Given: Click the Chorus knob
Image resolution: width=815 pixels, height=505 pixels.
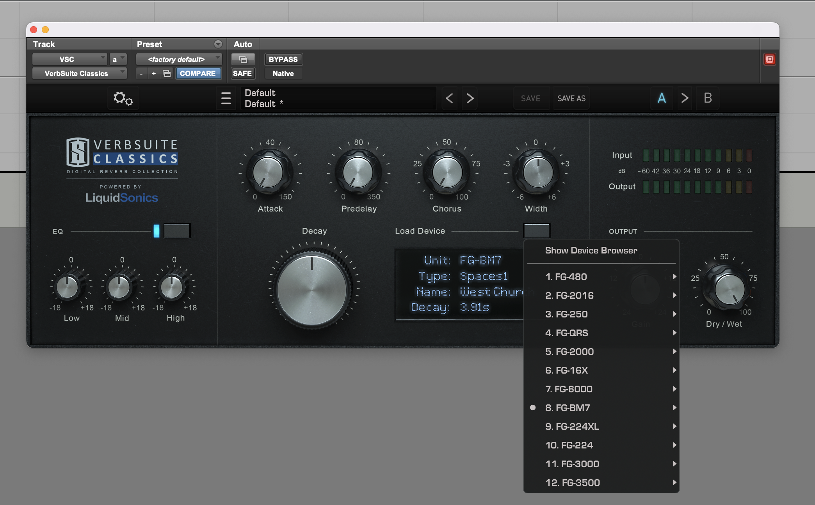Looking at the screenshot, I should 447,172.
